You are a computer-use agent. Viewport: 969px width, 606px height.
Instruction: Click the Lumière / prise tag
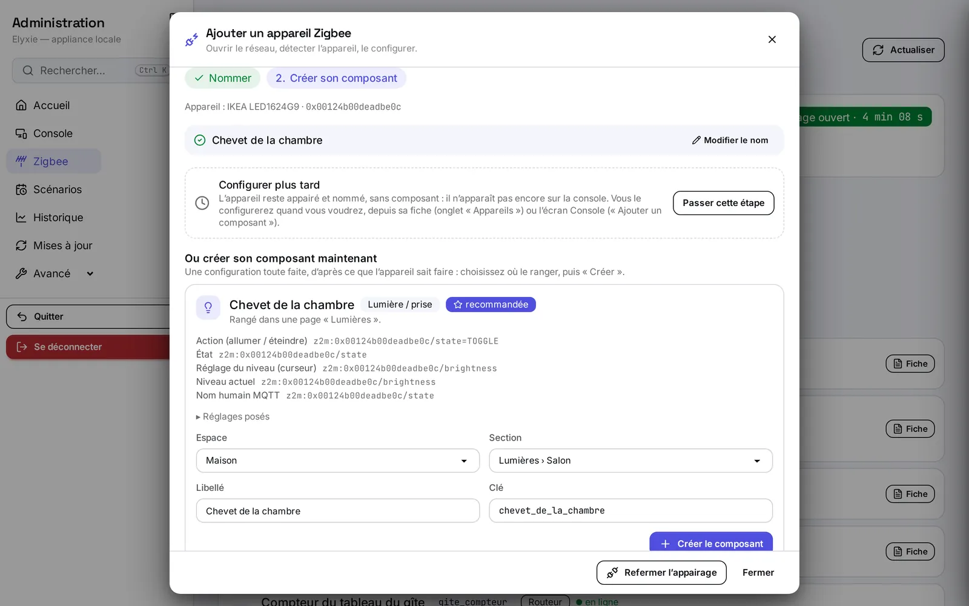click(400, 305)
